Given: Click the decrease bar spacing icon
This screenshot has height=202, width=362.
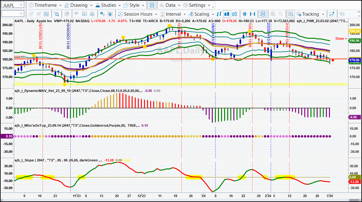Looking at the screenshot, I should tap(245, 14).
